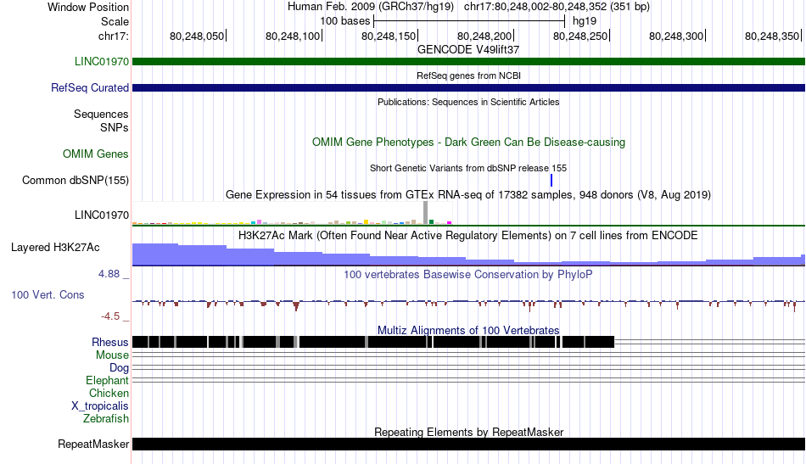Click Short Genetic Variants from dbSNP title
The width and height of the screenshot is (806, 464).
pos(468,169)
